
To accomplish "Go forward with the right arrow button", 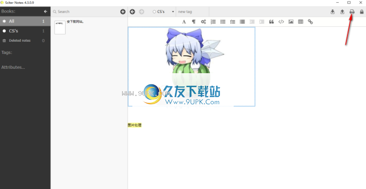I will coord(141,12).
